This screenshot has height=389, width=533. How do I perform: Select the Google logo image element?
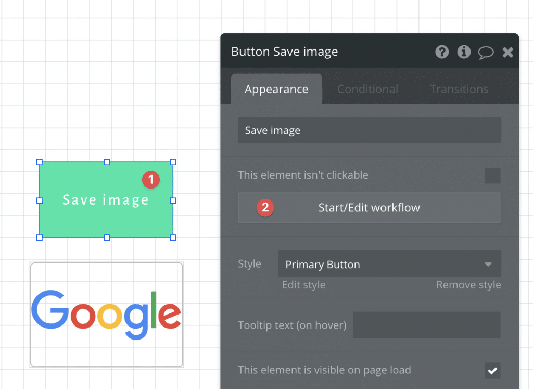pyautogui.click(x=106, y=315)
